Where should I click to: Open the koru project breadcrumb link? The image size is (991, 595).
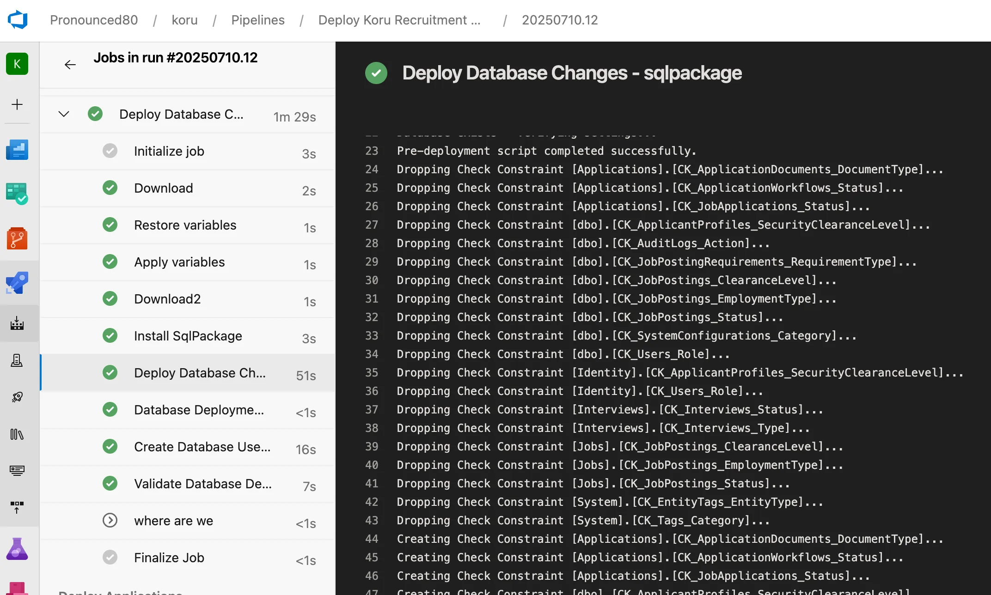click(x=184, y=20)
